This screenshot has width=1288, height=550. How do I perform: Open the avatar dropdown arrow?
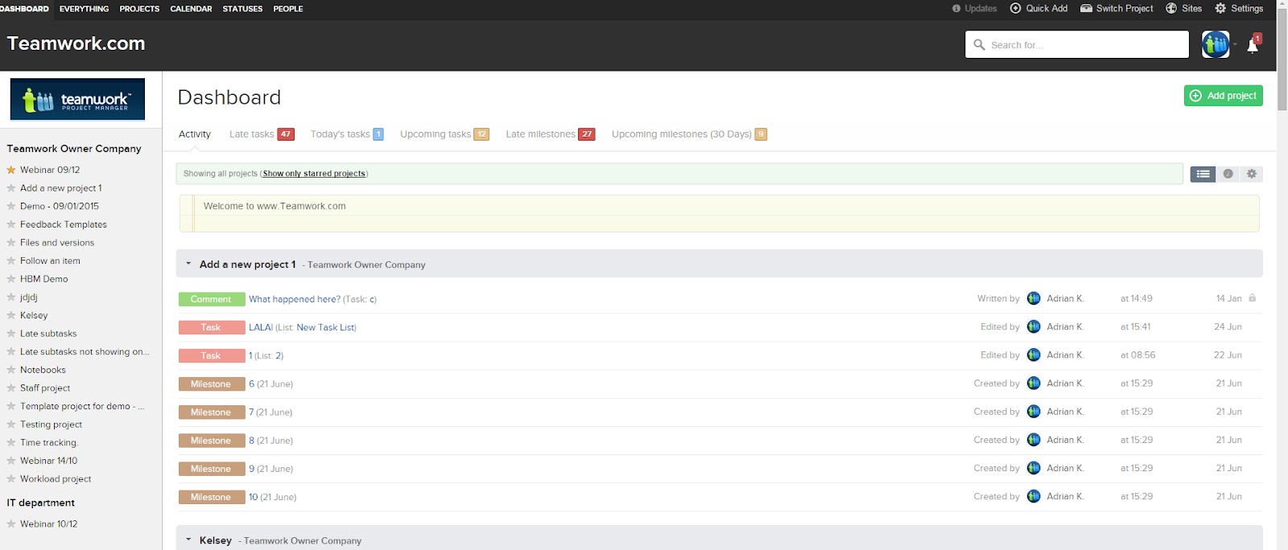[x=1235, y=45]
